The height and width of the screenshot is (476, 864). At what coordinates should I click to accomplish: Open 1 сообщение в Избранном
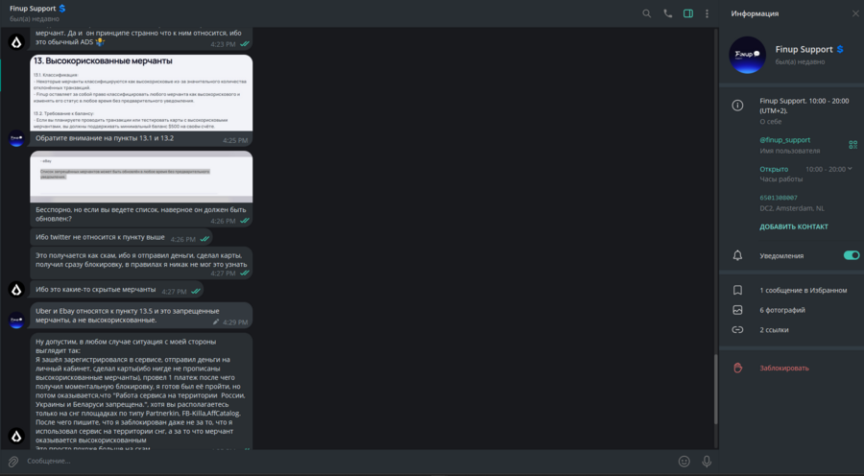(803, 290)
